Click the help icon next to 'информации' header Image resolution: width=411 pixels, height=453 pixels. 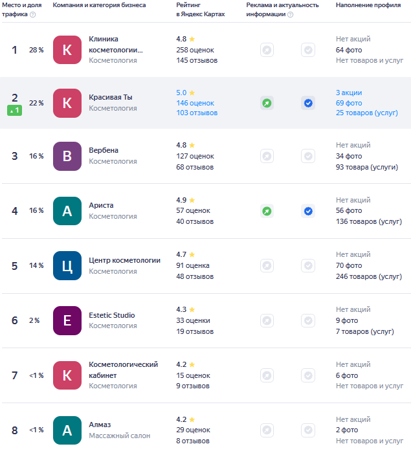(291, 14)
